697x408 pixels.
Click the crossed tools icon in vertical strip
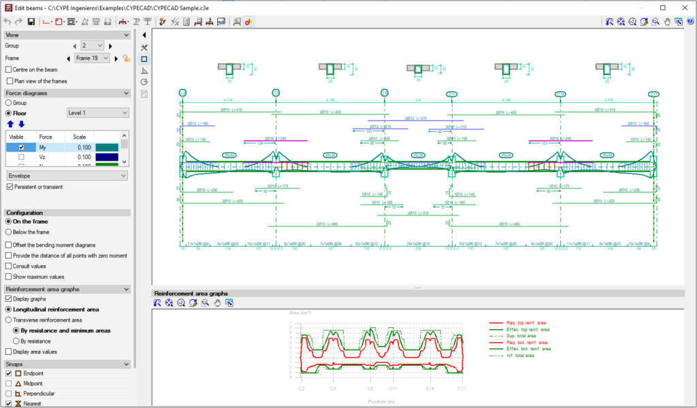[144, 48]
